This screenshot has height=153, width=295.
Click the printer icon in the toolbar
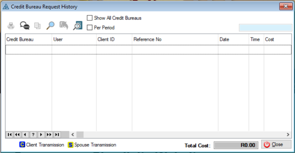pyautogui.click(x=11, y=25)
